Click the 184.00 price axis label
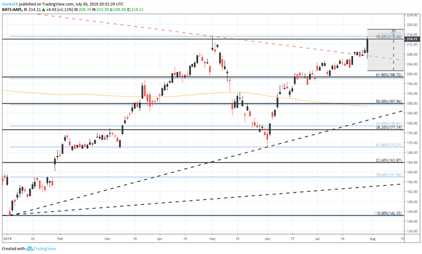422x254 pixels. pyautogui.click(x=413, y=114)
